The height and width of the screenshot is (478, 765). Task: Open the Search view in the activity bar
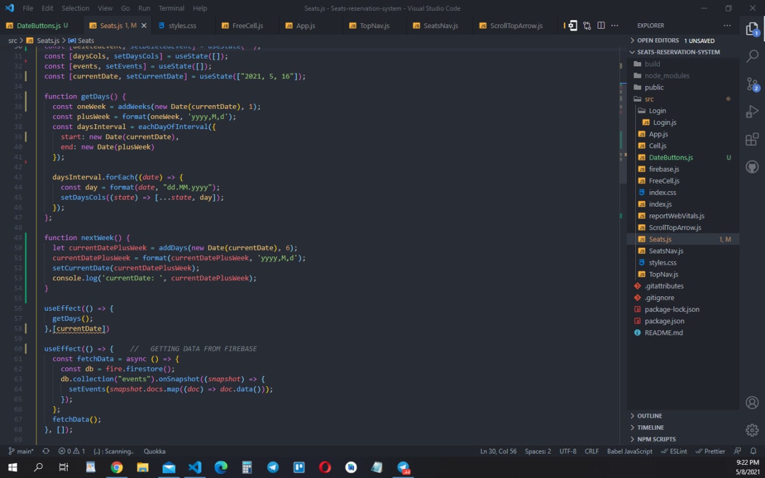[x=752, y=56]
